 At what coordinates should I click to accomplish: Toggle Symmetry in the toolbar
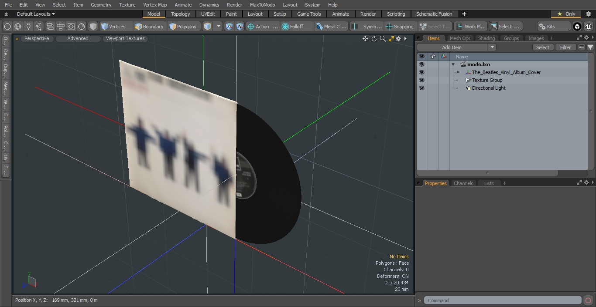[x=367, y=27]
